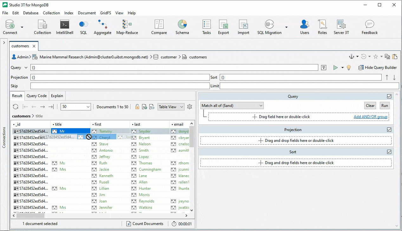Open the Collection toolbar tool
The image size is (402, 231).
[42, 27]
